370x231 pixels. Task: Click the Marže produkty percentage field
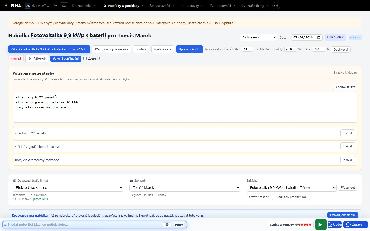pos(291,49)
